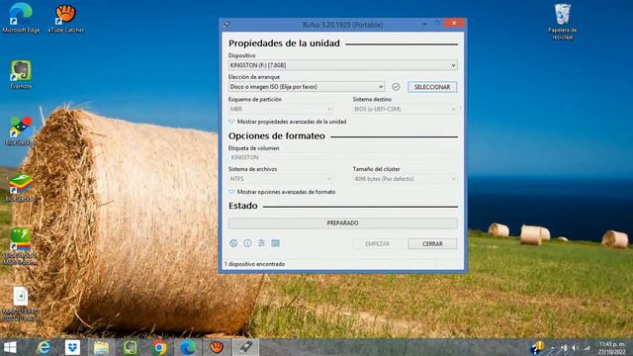Click the '1 dispositivo encontrado' status text

255,264
